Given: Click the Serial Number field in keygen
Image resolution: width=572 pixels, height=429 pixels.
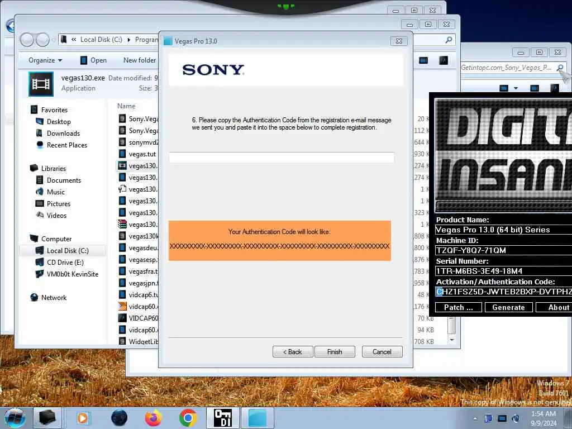Looking at the screenshot, I should [503, 271].
